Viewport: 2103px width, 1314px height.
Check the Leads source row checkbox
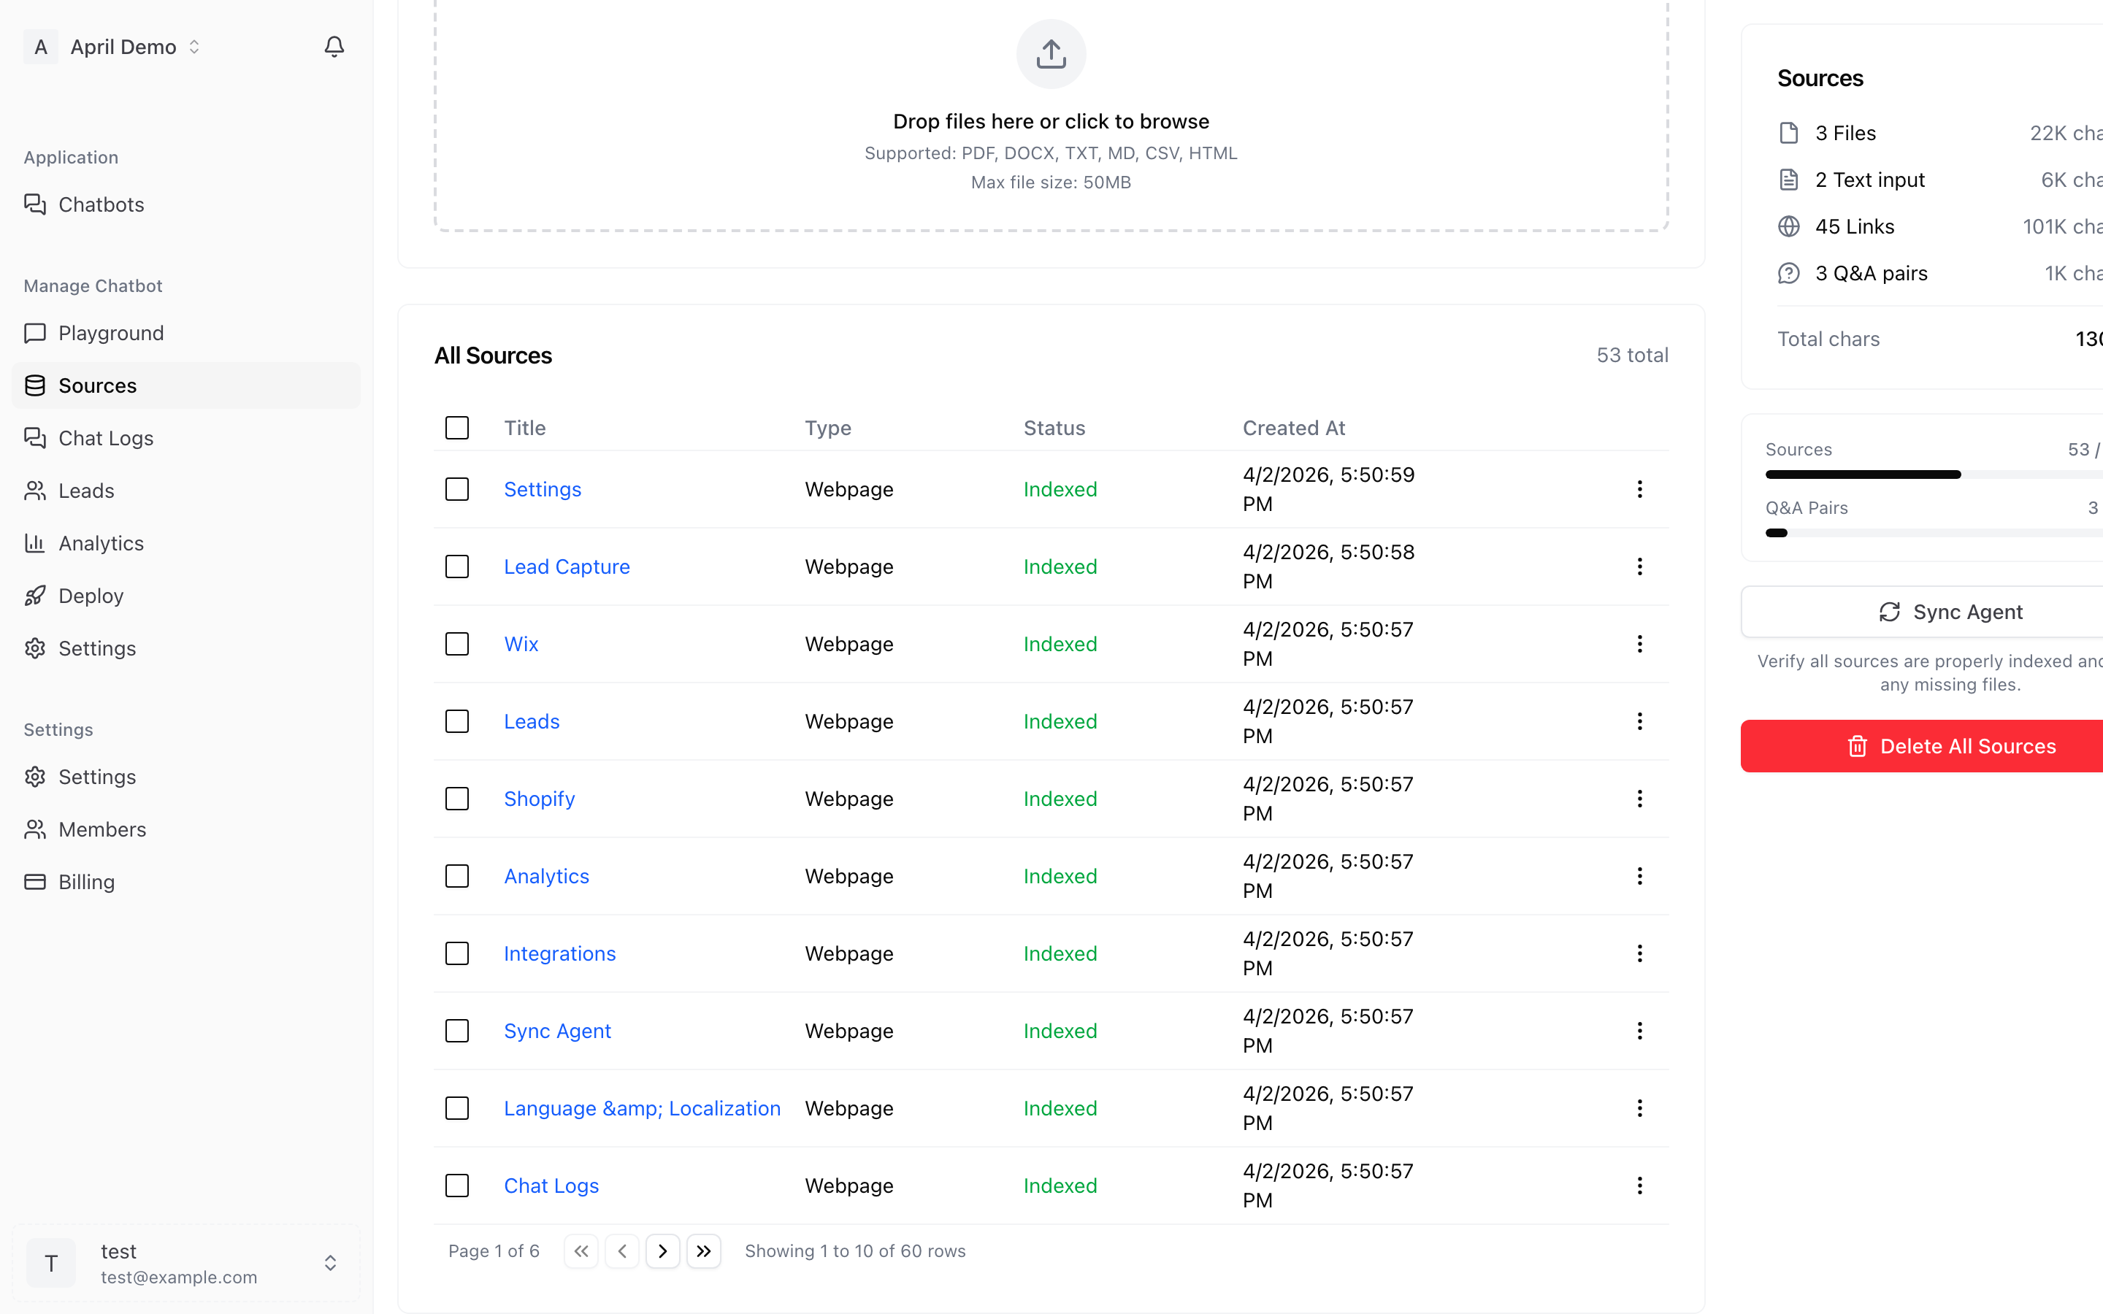tap(457, 721)
